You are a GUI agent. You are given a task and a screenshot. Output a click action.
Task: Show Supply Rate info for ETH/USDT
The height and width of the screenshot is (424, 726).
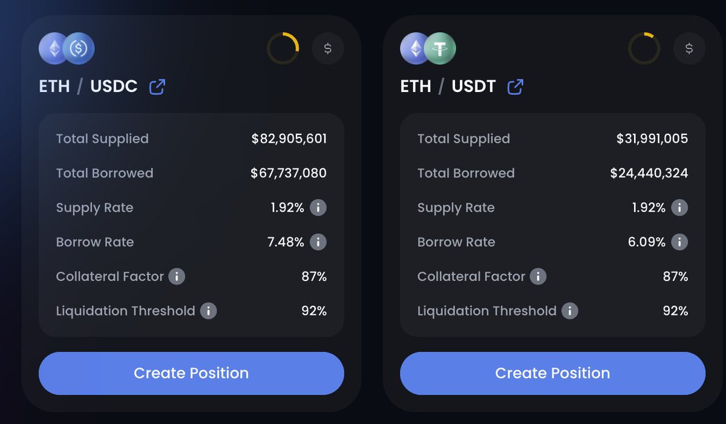[679, 208]
